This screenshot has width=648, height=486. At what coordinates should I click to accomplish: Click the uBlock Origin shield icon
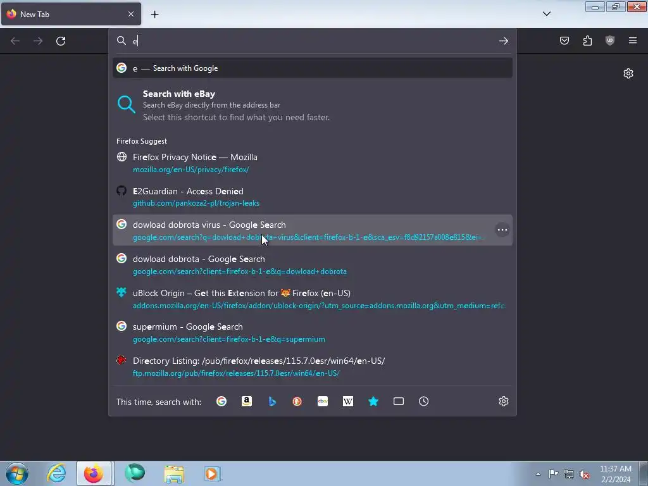610,40
